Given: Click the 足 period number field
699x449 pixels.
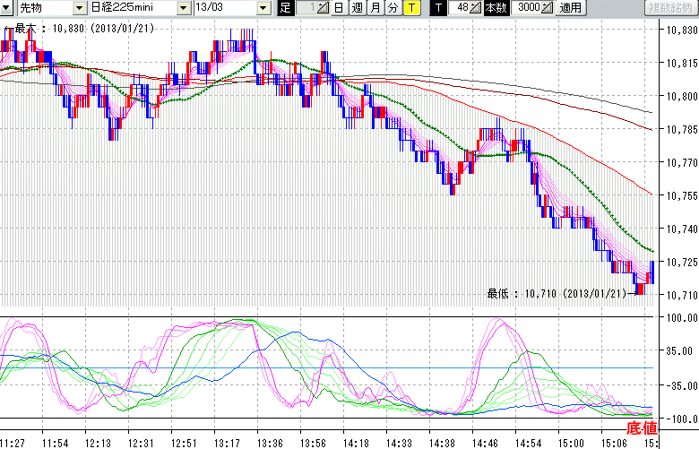Looking at the screenshot, I should click(x=307, y=8).
